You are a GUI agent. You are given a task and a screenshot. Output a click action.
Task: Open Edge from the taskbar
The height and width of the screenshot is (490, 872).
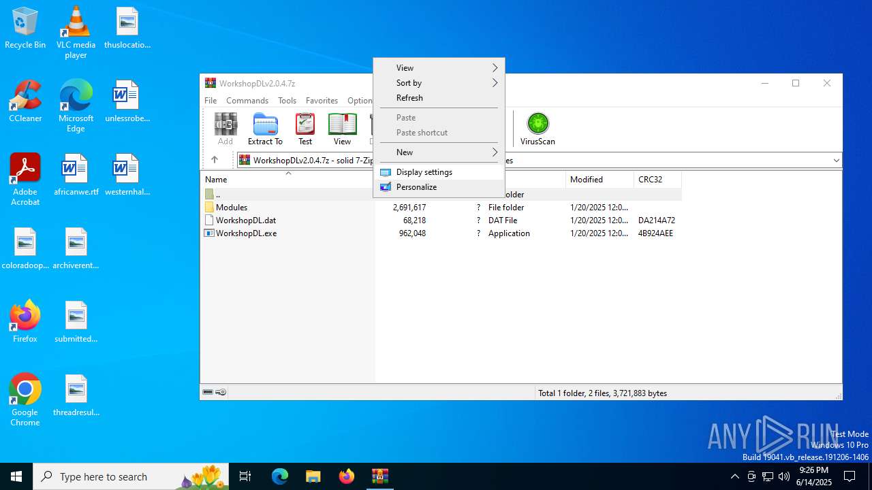tap(280, 476)
